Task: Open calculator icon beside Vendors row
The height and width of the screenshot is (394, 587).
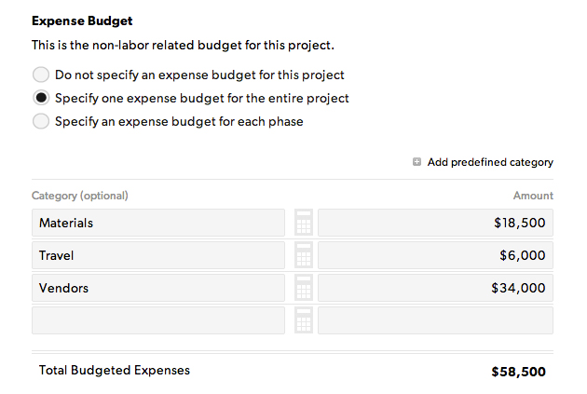Action: (x=304, y=288)
